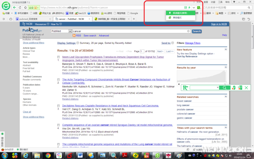
Task: Go to Next results page
Action: pyautogui.click(x=160, y=51)
